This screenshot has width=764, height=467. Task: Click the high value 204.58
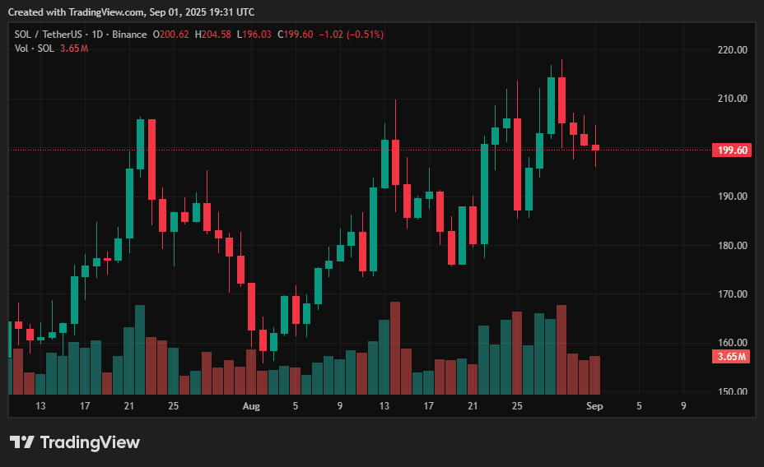click(217, 35)
